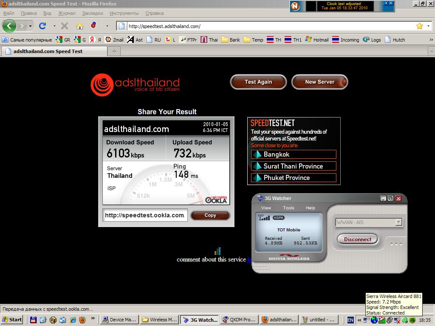Choose the Bangkok speedtest server link
Viewport: 435px width, 326px height.
click(294, 155)
